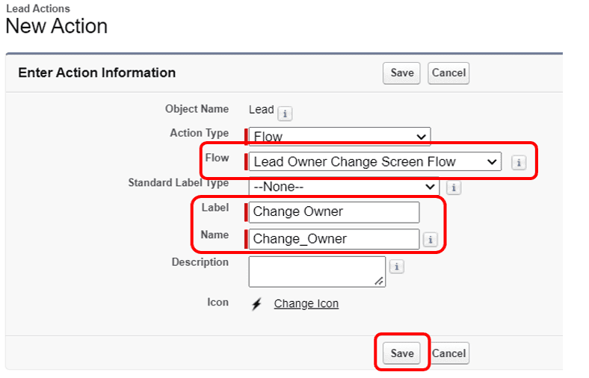This screenshot has width=589, height=378.
Task: Click the info icon beside Object Name Lead
Action: point(285,114)
